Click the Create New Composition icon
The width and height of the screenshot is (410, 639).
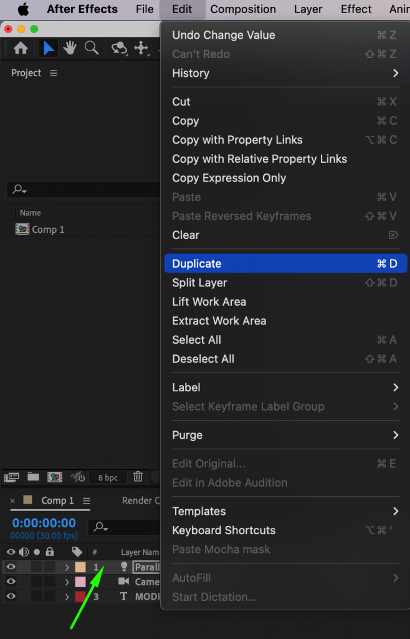(x=55, y=477)
